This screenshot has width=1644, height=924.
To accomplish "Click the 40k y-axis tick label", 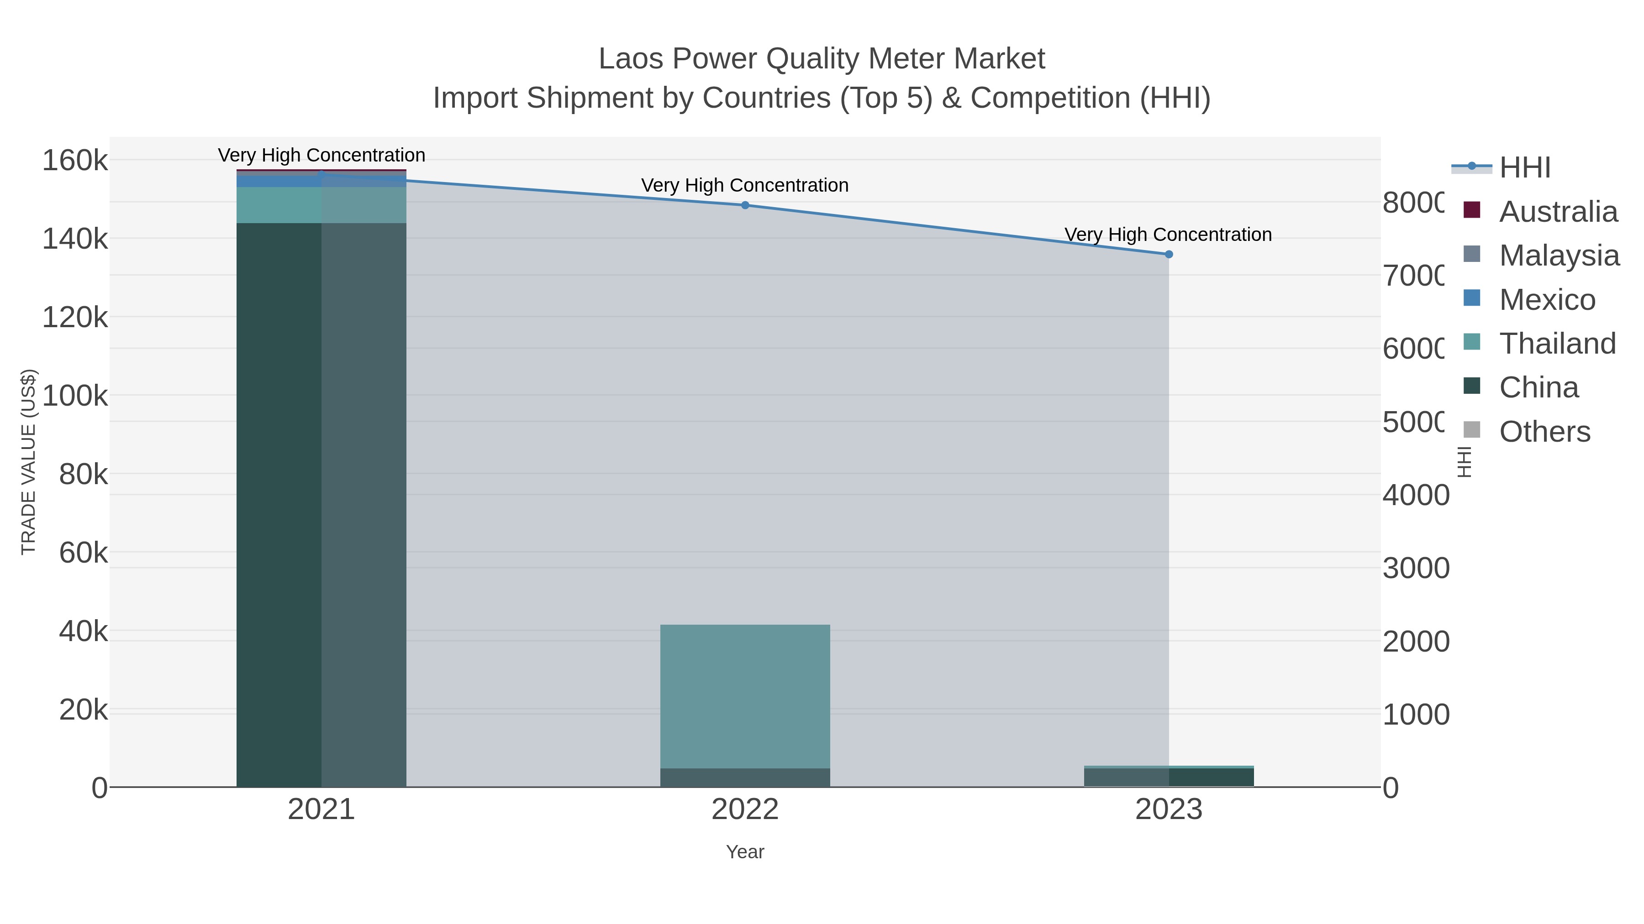I will [x=84, y=632].
